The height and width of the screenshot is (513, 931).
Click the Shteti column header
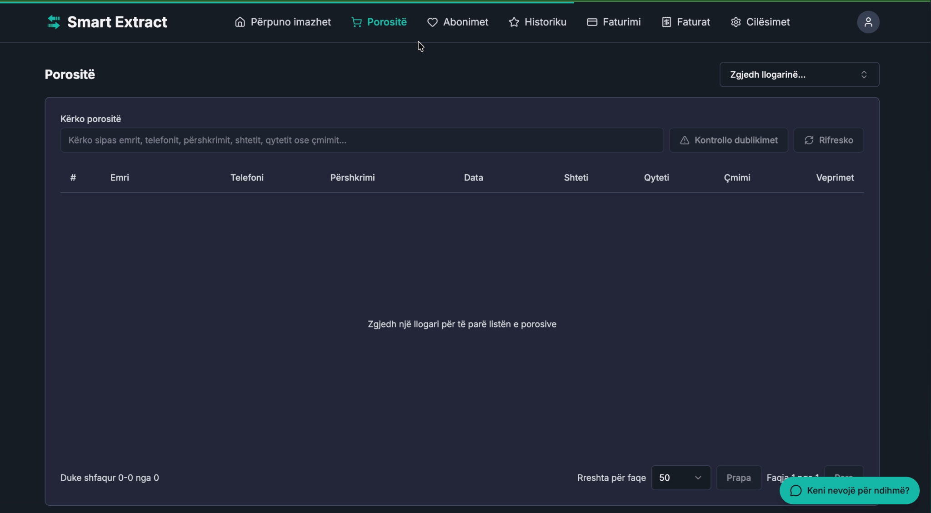click(x=576, y=178)
